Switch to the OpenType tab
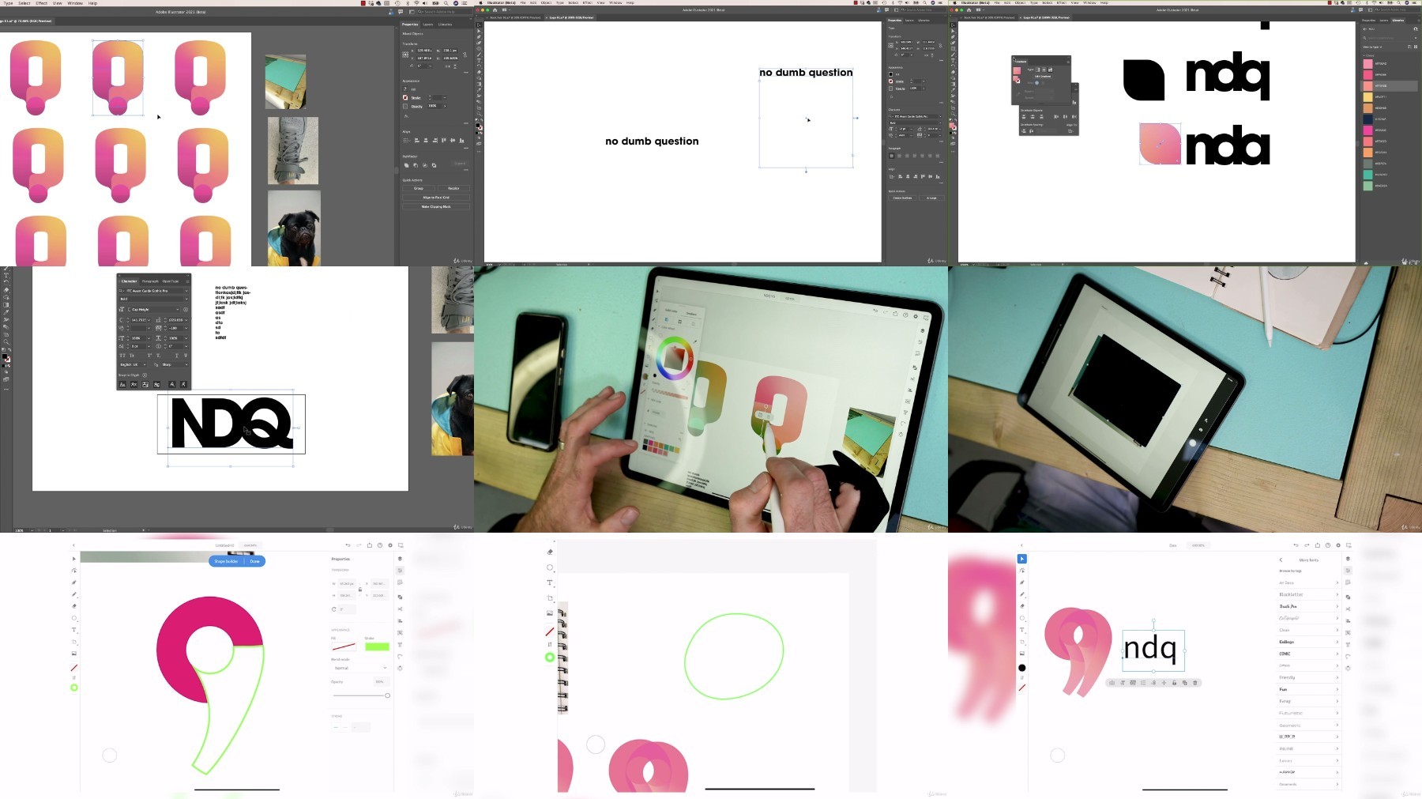The height and width of the screenshot is (799, 1422). 171,281
